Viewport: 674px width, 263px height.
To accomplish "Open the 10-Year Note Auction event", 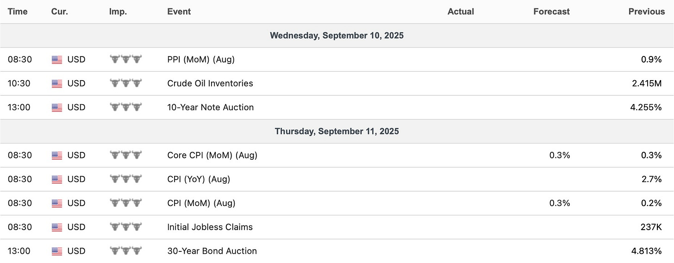I will (211, 107).
